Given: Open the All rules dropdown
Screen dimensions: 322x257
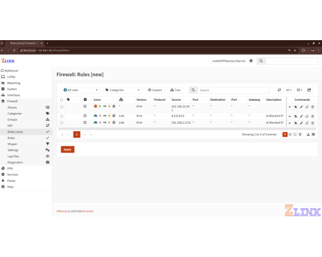Looking at the screenshot, I should coord(80,90).
